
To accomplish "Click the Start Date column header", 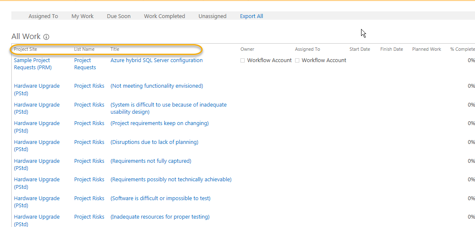I will 359,49.
